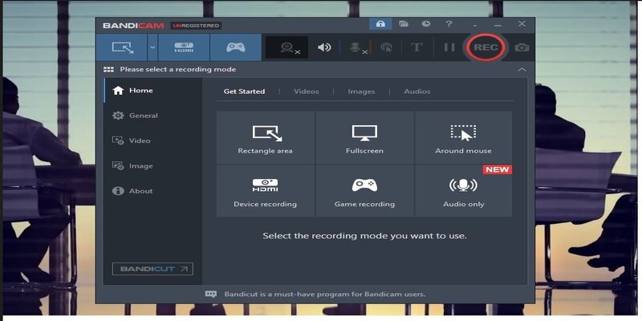Select the screen recording mode toolbar icon
The image size is (642, 321).
coord(122,47)
